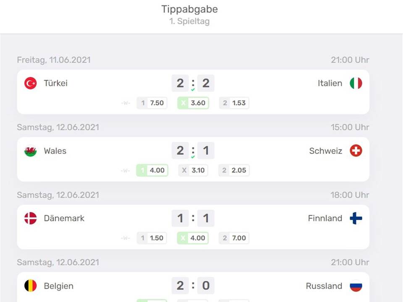This screenshot has height=302, width=403.
Task: Edit Türkei home score field
Action: pyautogui.click(x=180, y=83)
